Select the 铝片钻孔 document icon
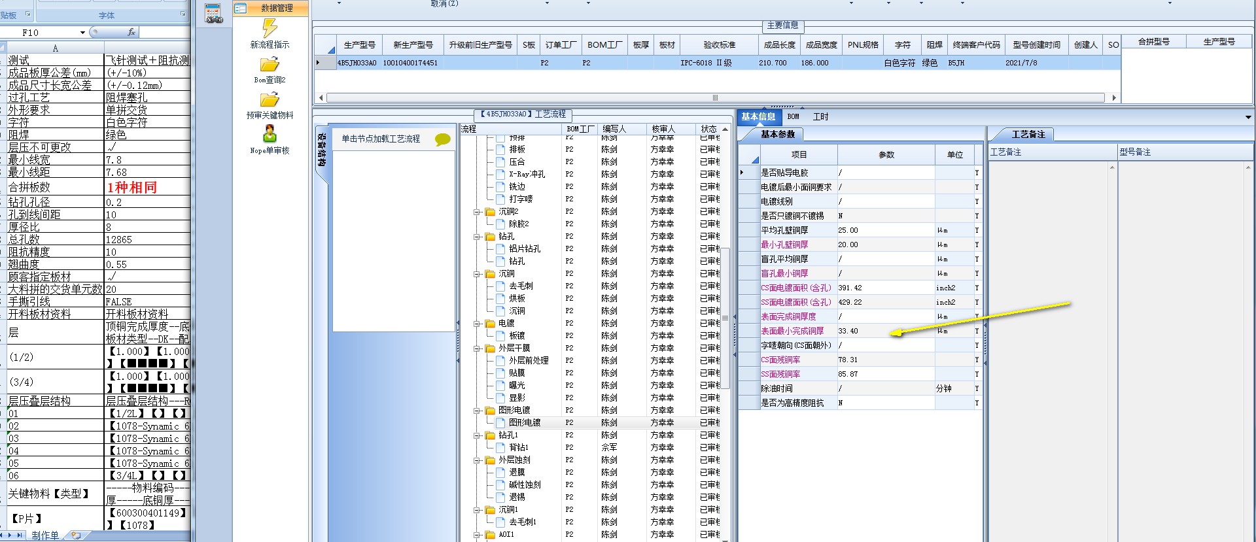Screen dimensions: 1256x542 pos(500,249)
